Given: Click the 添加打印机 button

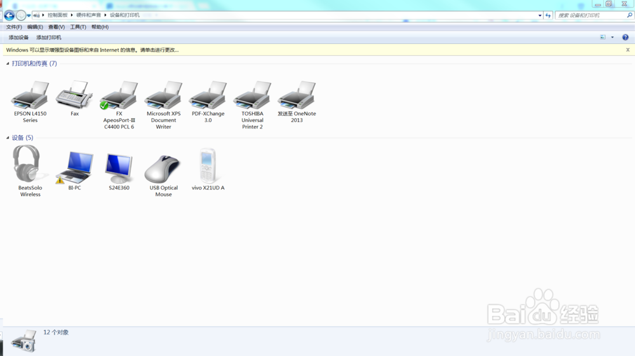Looking at the screenshot, I should pos(49,38).
